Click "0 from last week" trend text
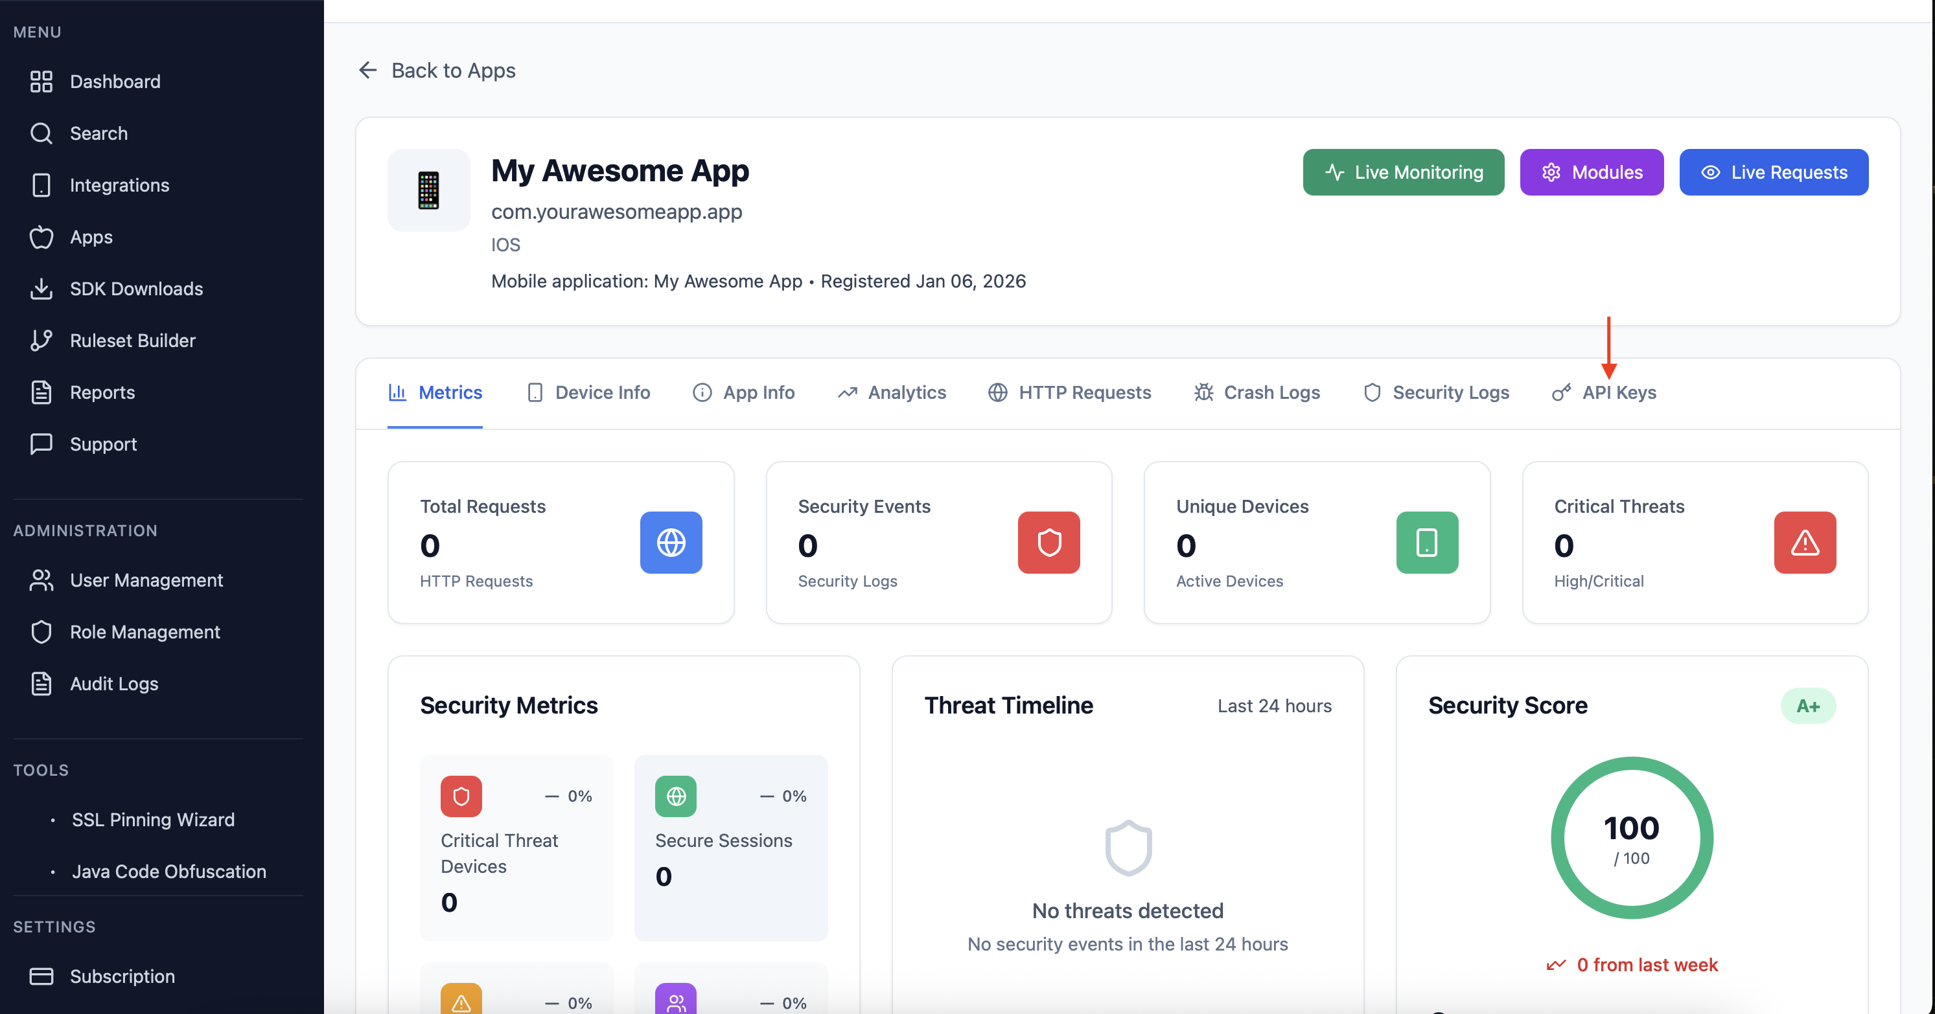The image size is (1935, 1014). (x=1647, y=964)
